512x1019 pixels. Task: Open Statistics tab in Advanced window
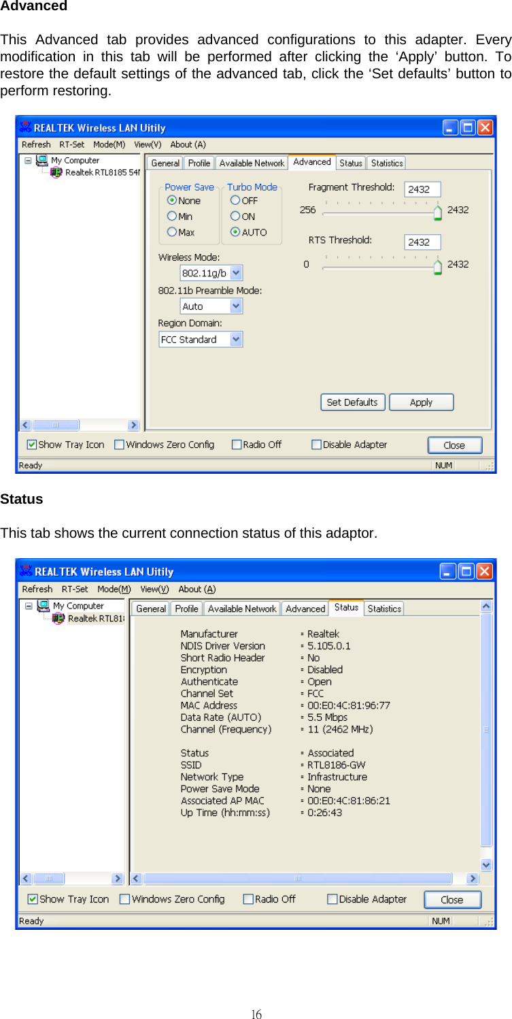tap(387, 163)
